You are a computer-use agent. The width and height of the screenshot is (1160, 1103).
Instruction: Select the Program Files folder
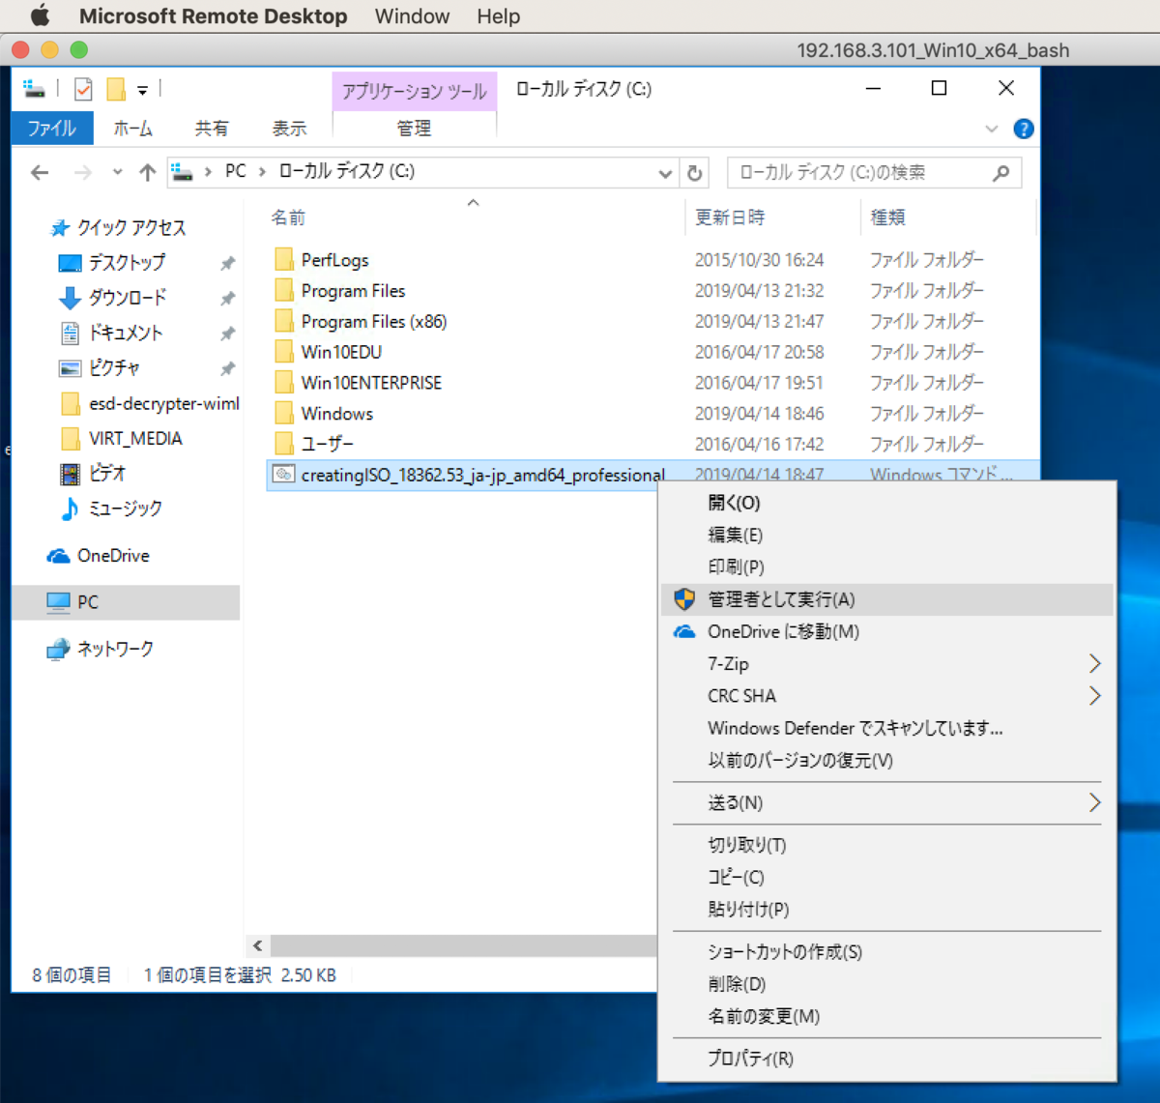tap(353, 291)
